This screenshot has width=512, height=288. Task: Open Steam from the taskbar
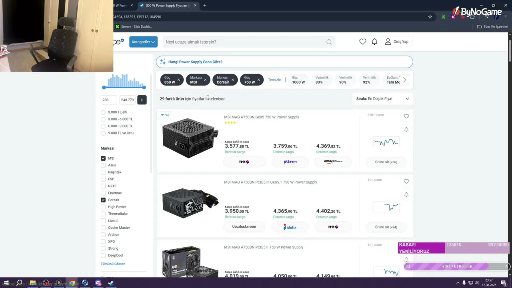[x=111, y=283]
